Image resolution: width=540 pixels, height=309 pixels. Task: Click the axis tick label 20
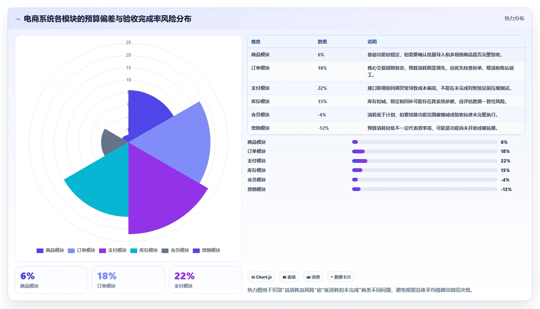click(128, 55)
